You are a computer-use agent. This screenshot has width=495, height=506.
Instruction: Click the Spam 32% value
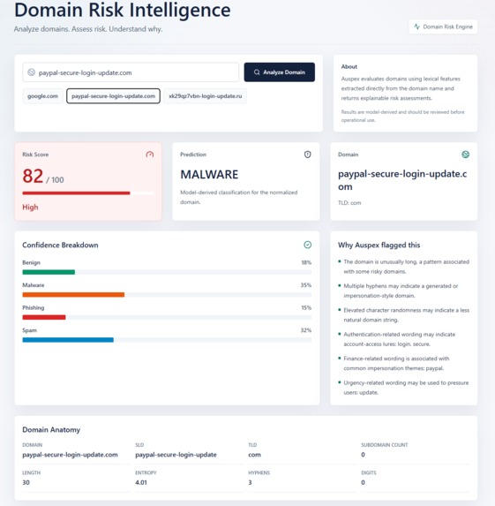tap(306, 330)
